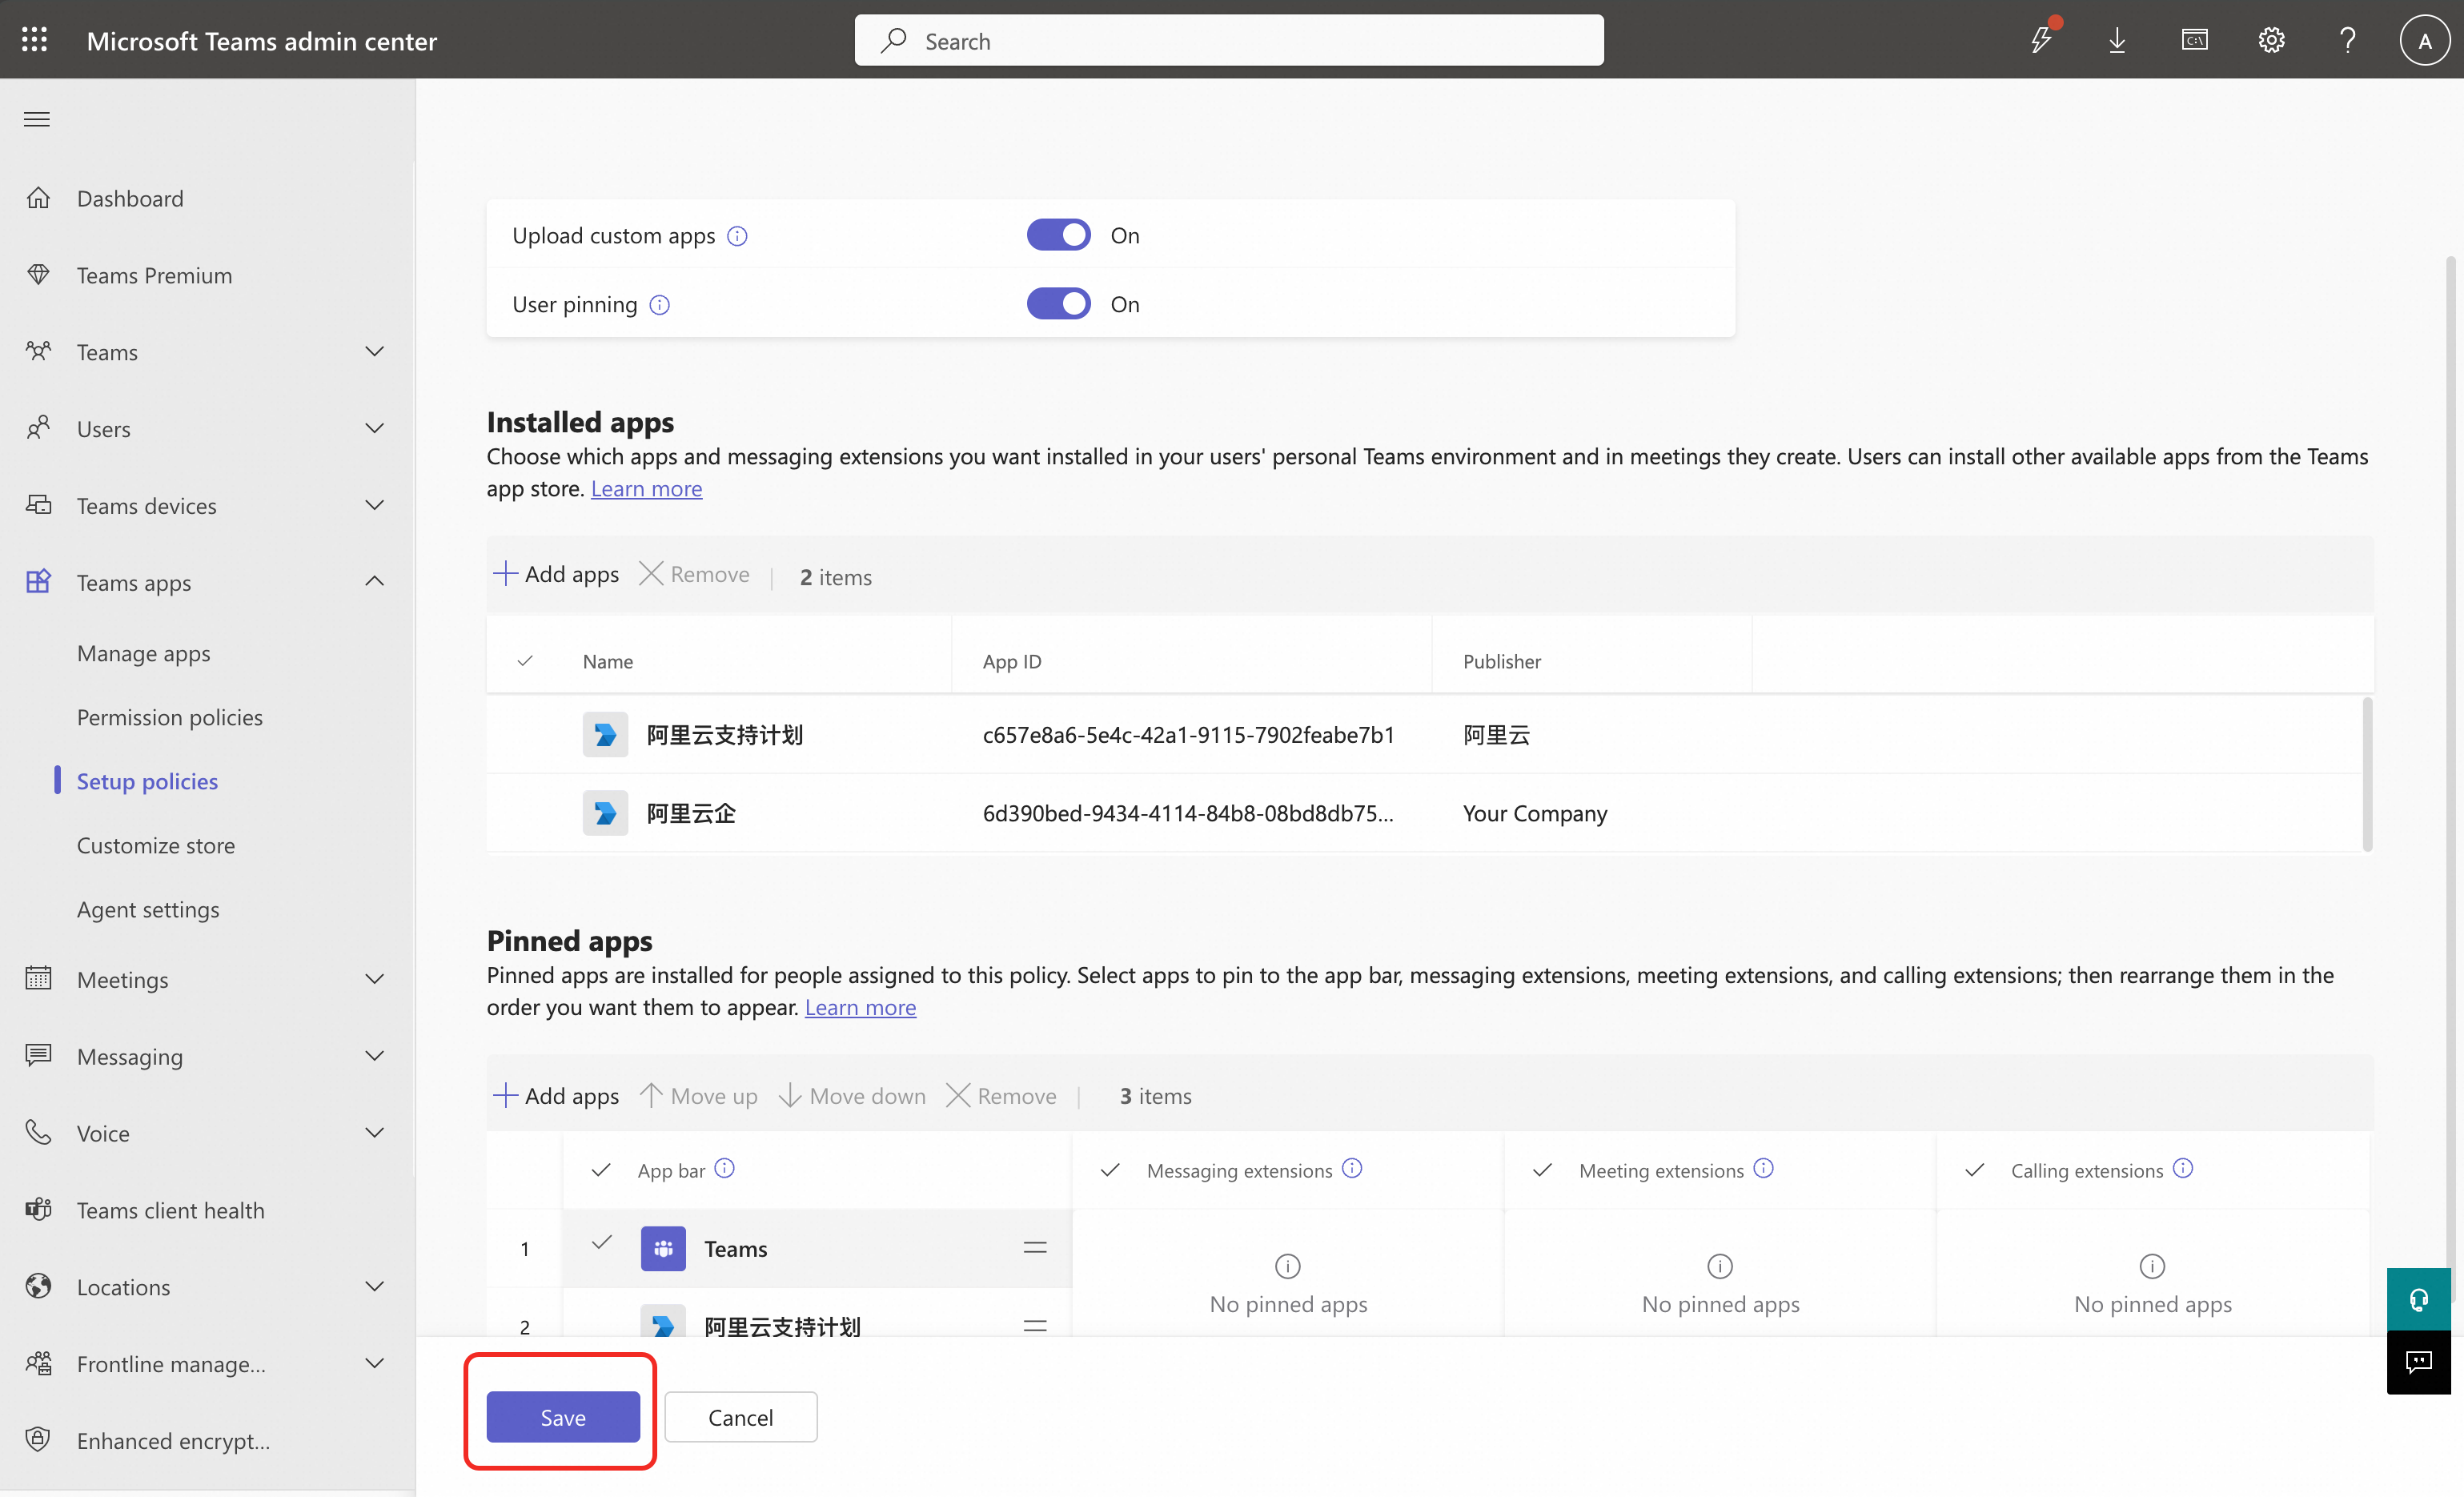Click the lightning bolt notifications icon
Viewport: 2464px width, 1497px height.
(2041, 40)
